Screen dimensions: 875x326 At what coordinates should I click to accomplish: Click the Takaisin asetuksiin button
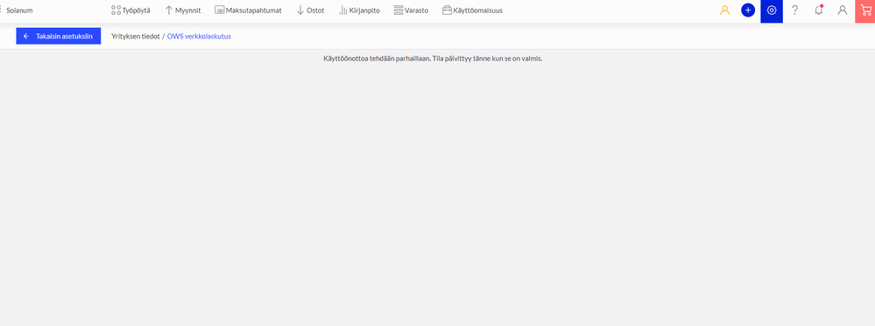(59, 36)
